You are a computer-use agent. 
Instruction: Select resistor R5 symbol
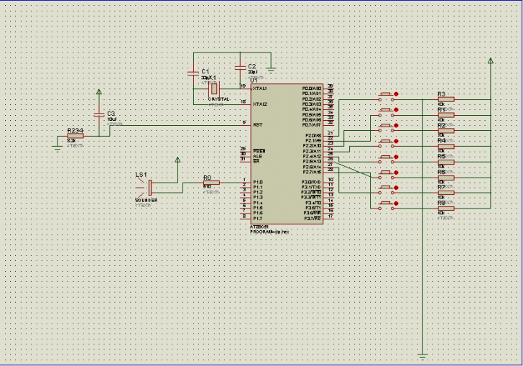pos(446,162)
